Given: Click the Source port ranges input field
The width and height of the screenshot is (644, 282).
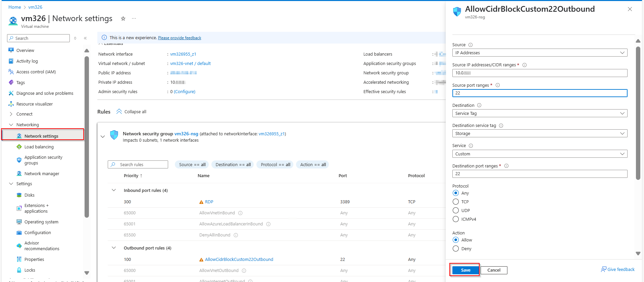Looking at the screenshot, I should pos(540,93).
